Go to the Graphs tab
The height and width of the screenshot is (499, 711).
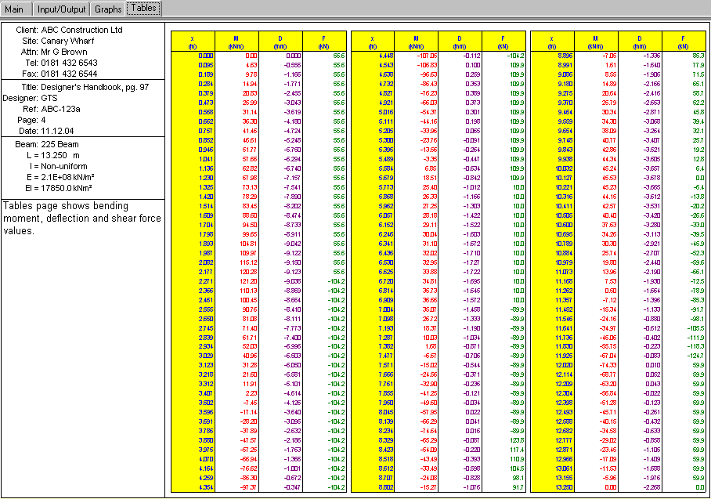tap(108, 9)
